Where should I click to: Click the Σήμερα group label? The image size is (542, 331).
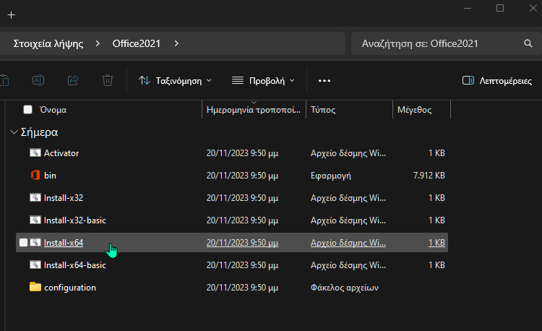(39, 132)
